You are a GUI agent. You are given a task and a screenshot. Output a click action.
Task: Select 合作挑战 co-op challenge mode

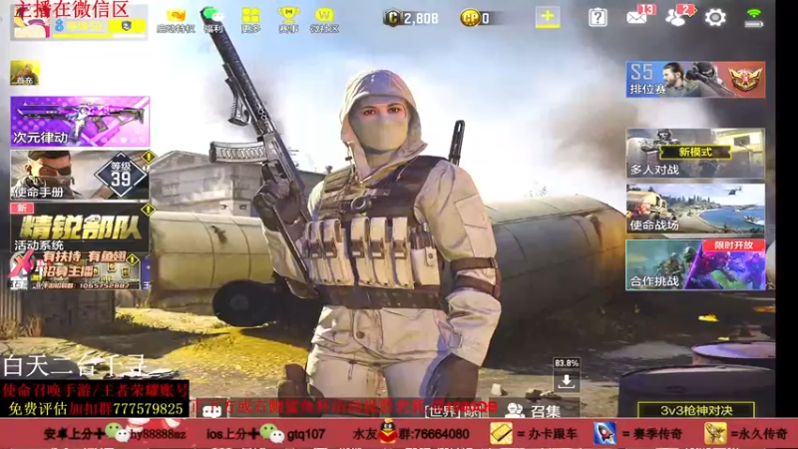pos(695,264)
